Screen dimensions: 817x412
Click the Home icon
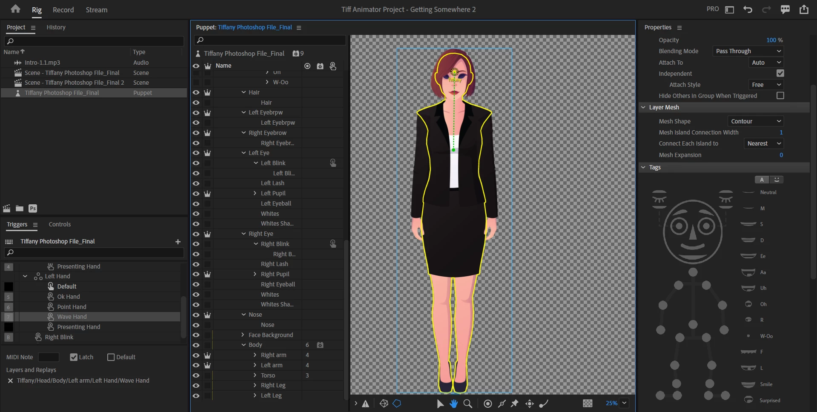click(16, 9)
